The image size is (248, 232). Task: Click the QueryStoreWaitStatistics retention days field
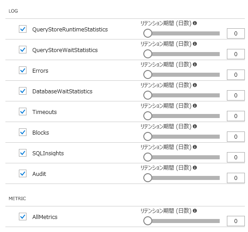coord(236,54)
